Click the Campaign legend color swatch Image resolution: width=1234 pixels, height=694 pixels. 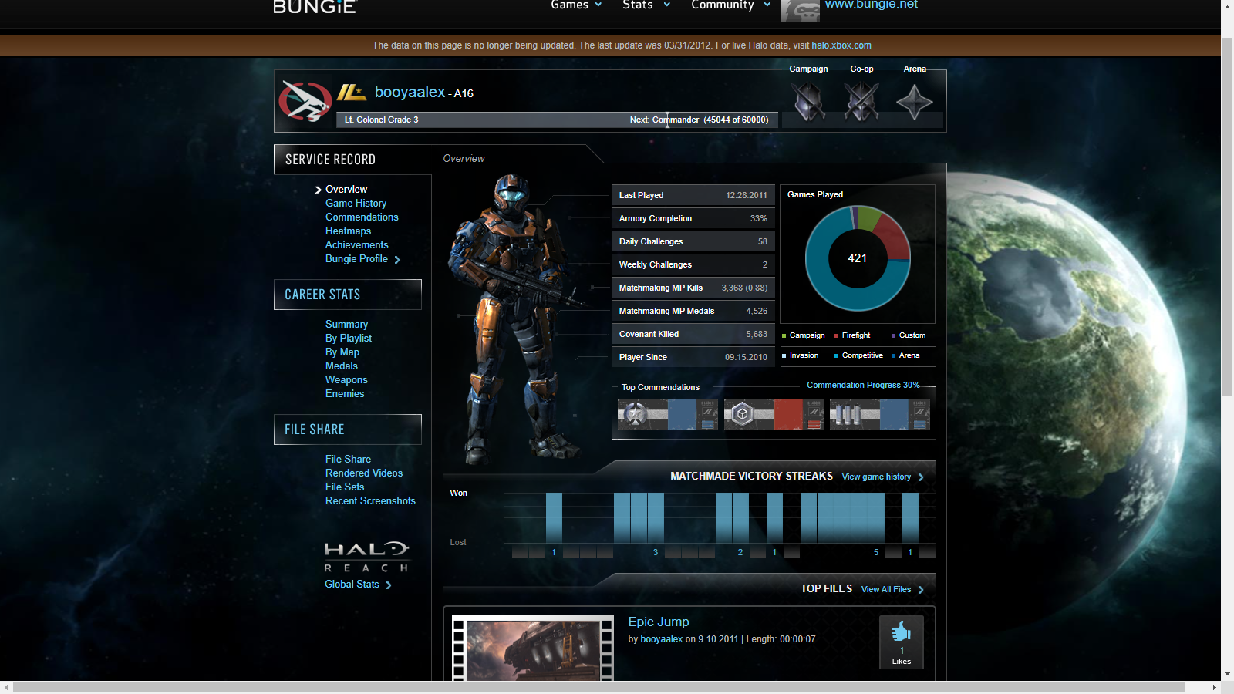tap(784, 335)
